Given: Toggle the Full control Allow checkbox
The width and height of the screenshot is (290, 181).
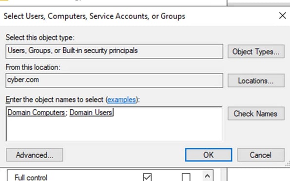Looking at the screenshot, I should tap(147, 177).
